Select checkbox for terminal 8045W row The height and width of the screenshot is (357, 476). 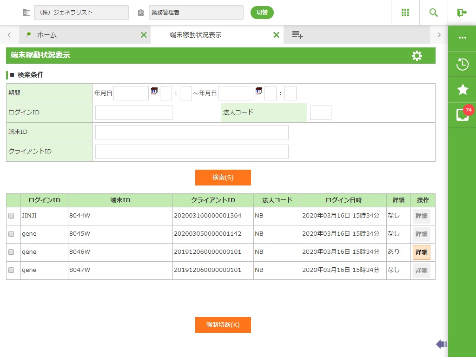pyautogui.click(x=12, y=234)
